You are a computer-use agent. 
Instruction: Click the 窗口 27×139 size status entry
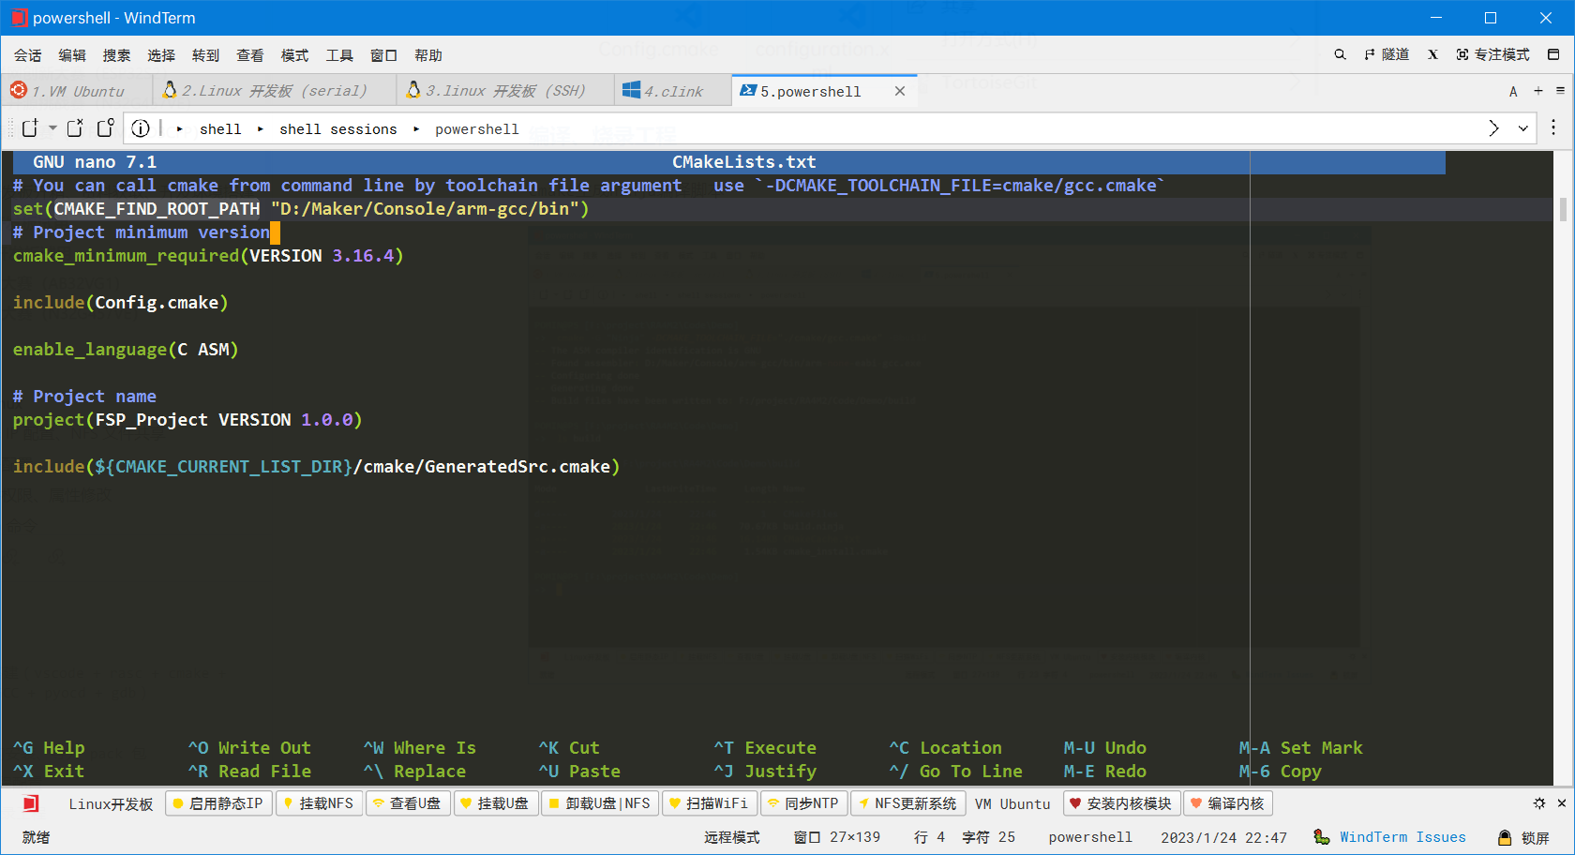pos(836,837)
